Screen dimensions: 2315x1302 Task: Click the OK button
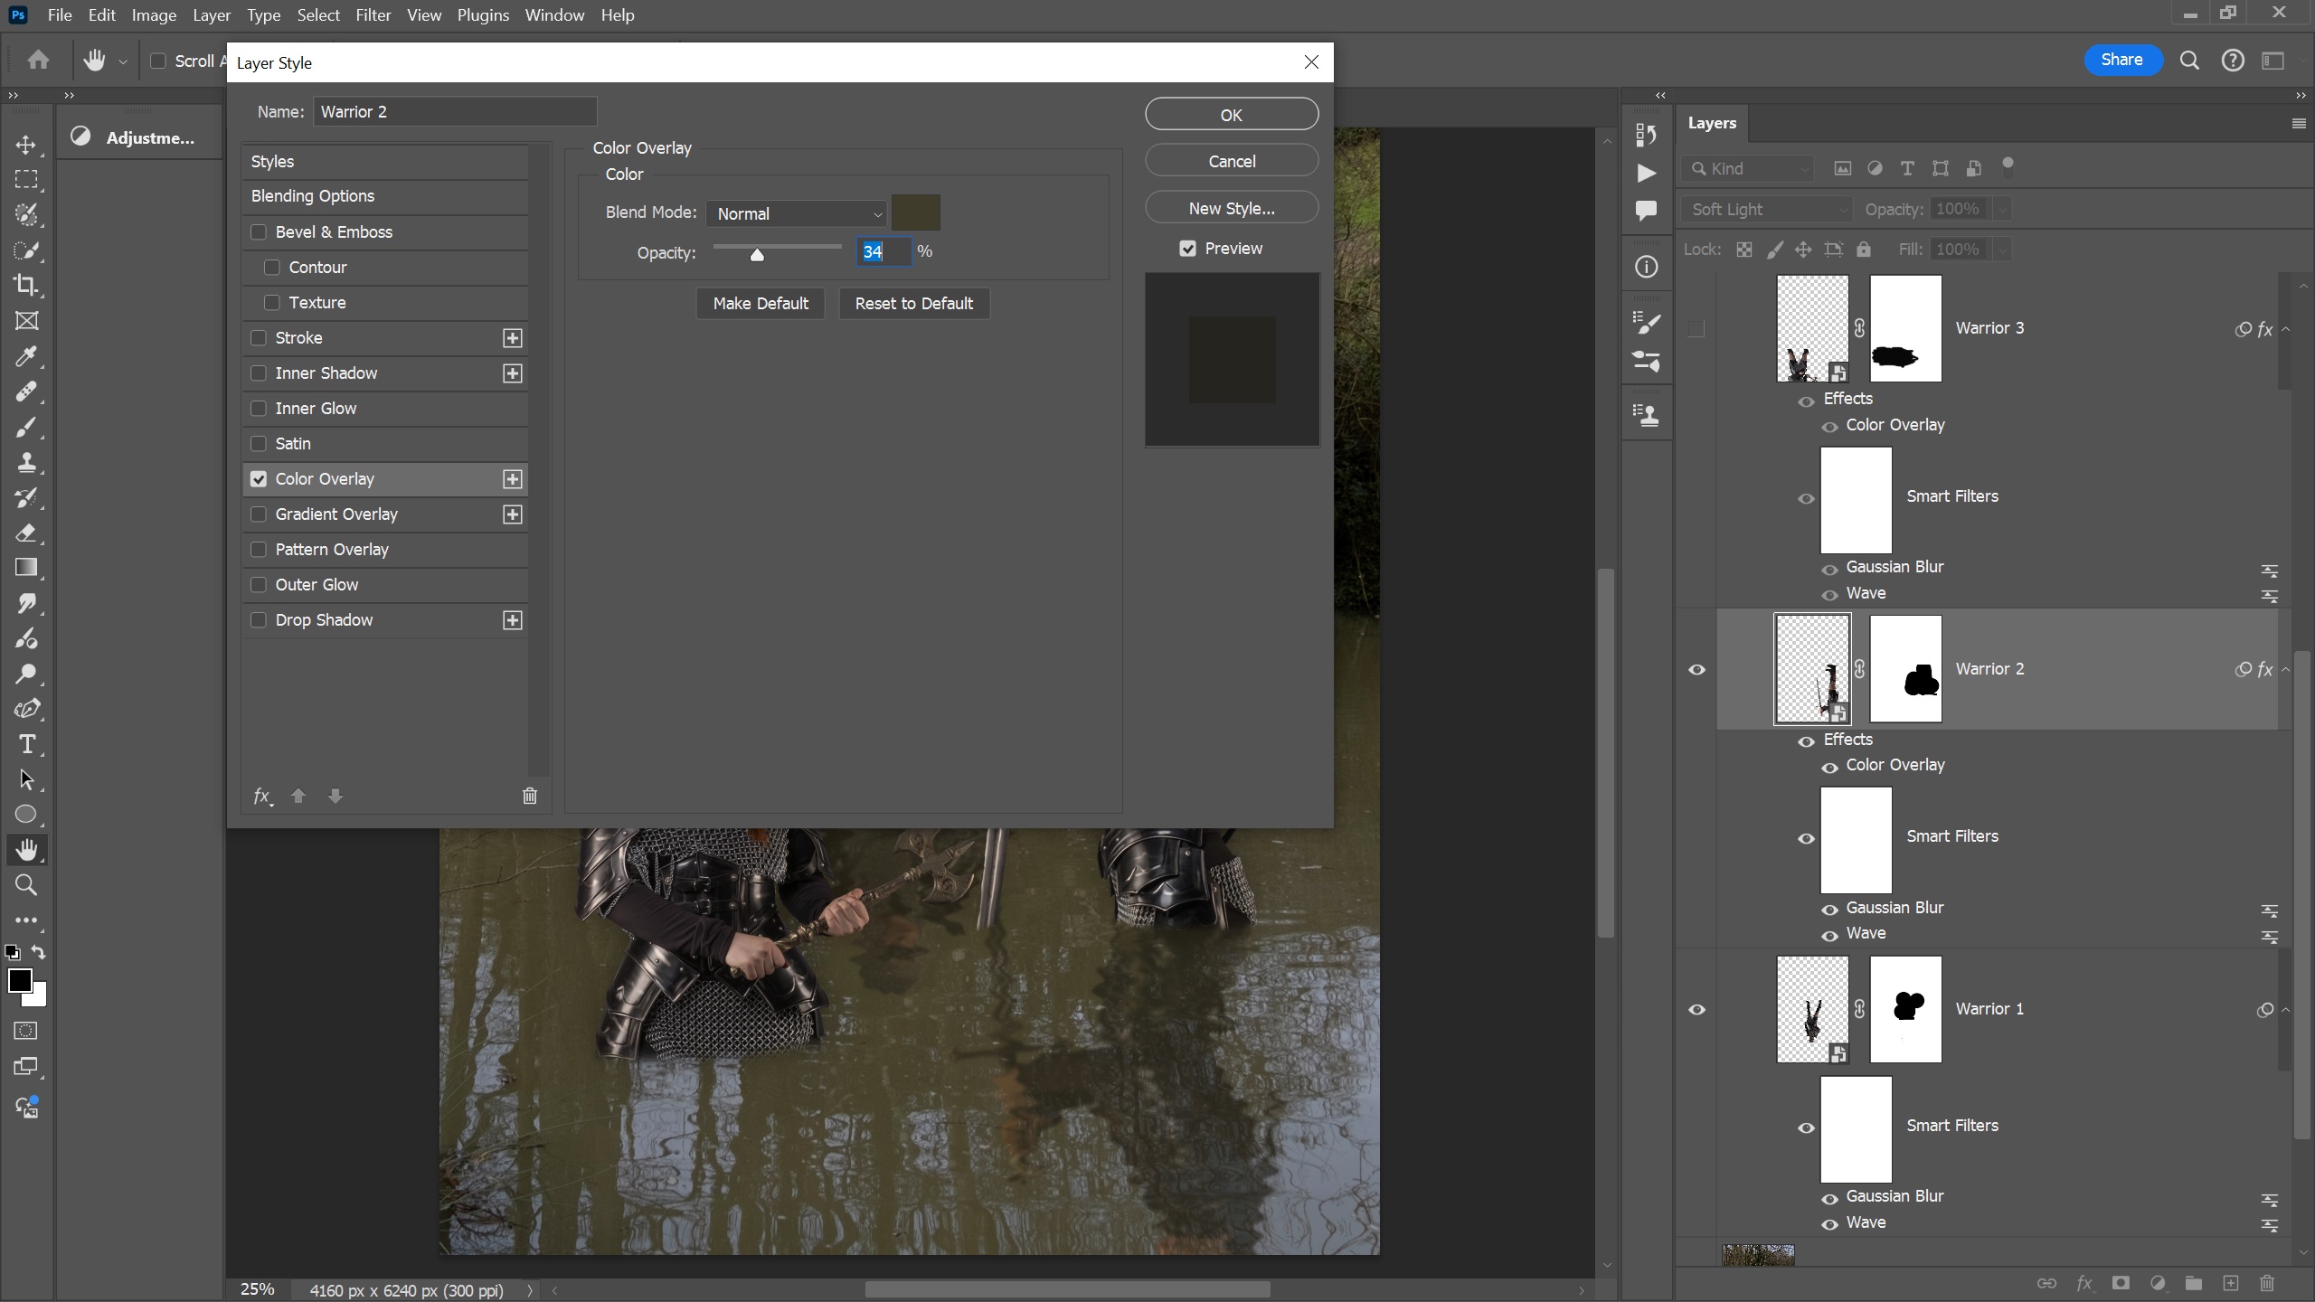(1231, 115)
